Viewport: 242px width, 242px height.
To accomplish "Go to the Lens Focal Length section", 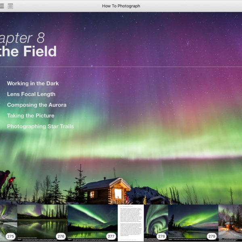I will coord(31,94).
